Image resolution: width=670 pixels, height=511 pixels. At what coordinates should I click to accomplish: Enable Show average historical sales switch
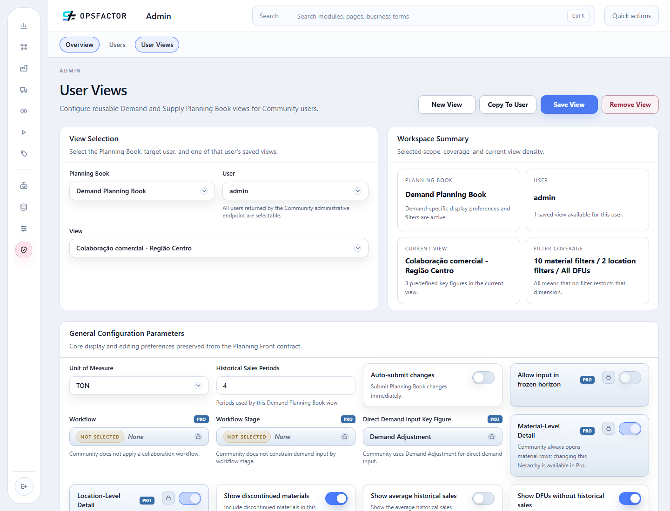coord(483,498)
